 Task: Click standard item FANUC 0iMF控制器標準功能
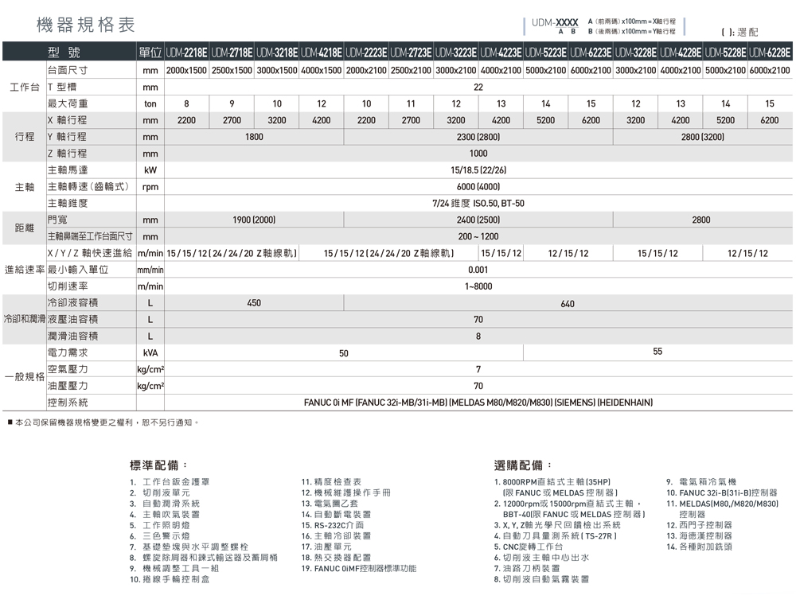365,568
